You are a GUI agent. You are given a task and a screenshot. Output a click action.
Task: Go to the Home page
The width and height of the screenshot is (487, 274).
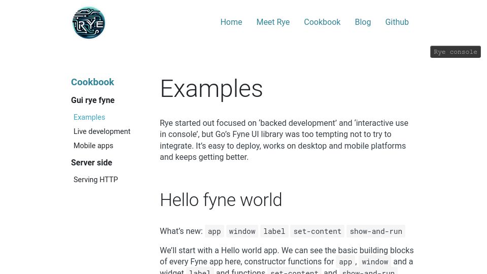pos(231,22)
